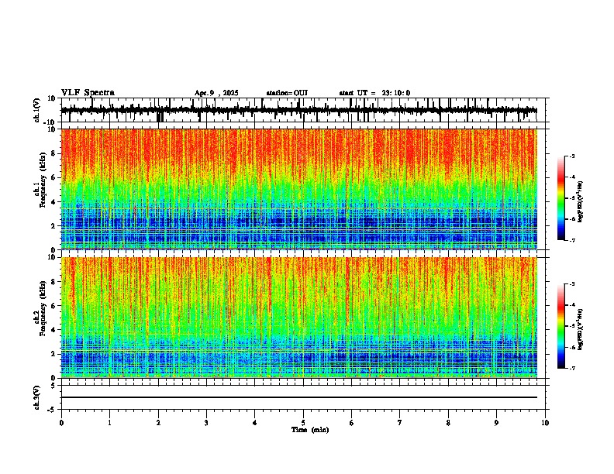Click the ch.1 spectrogram "8" kHz tick label
This screenshot has width=614, height=474.
[53, 153]
